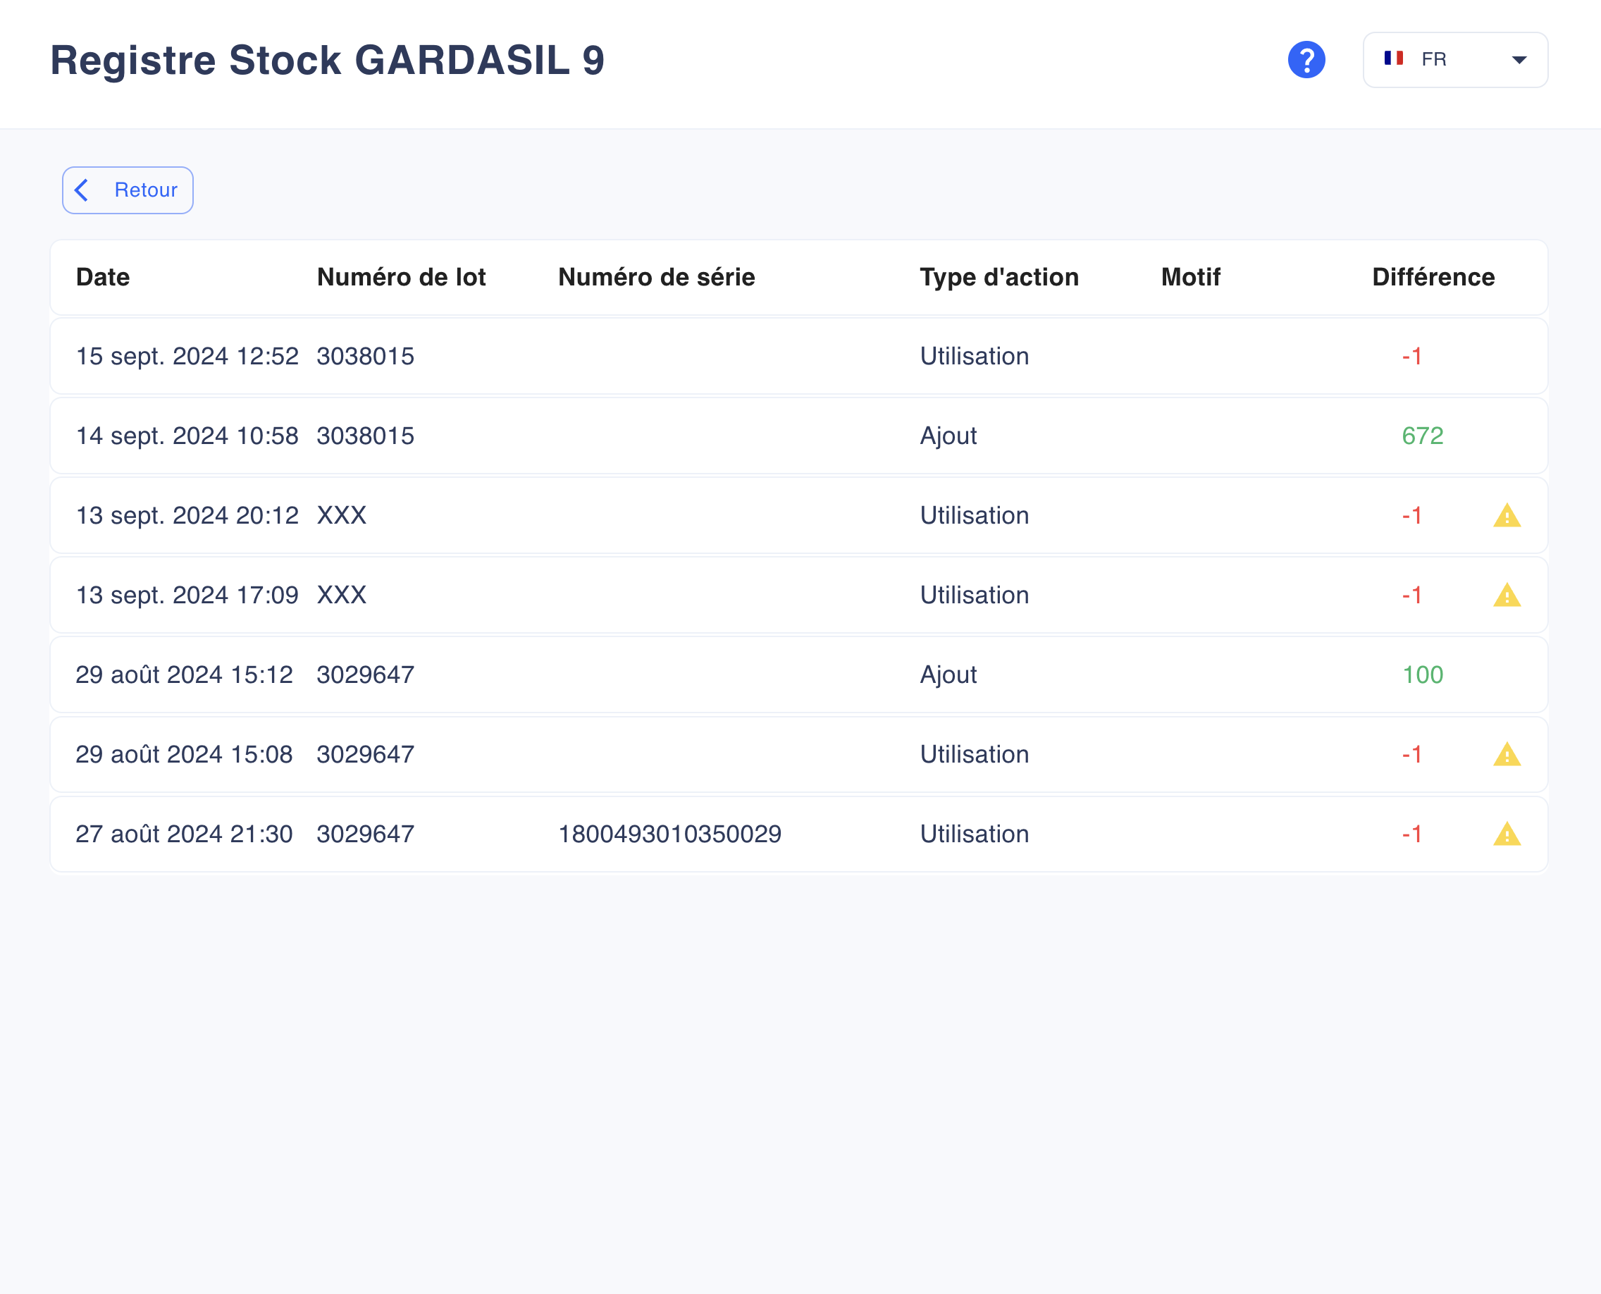This screenshot has width=1601, height=1294.
Task: Click warning icon for 27 août 2024 21:30 row
Action: [1507, 833]
